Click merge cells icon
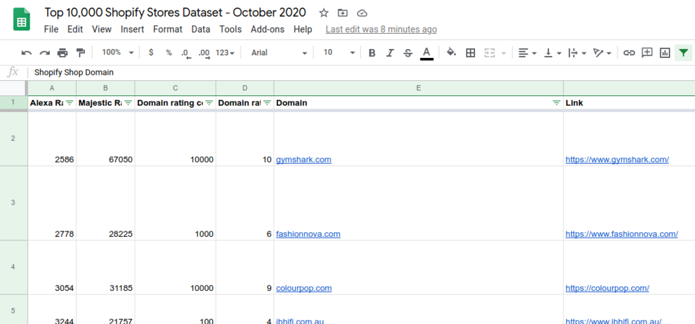695x324 pixels. click(x=490, y=53)
